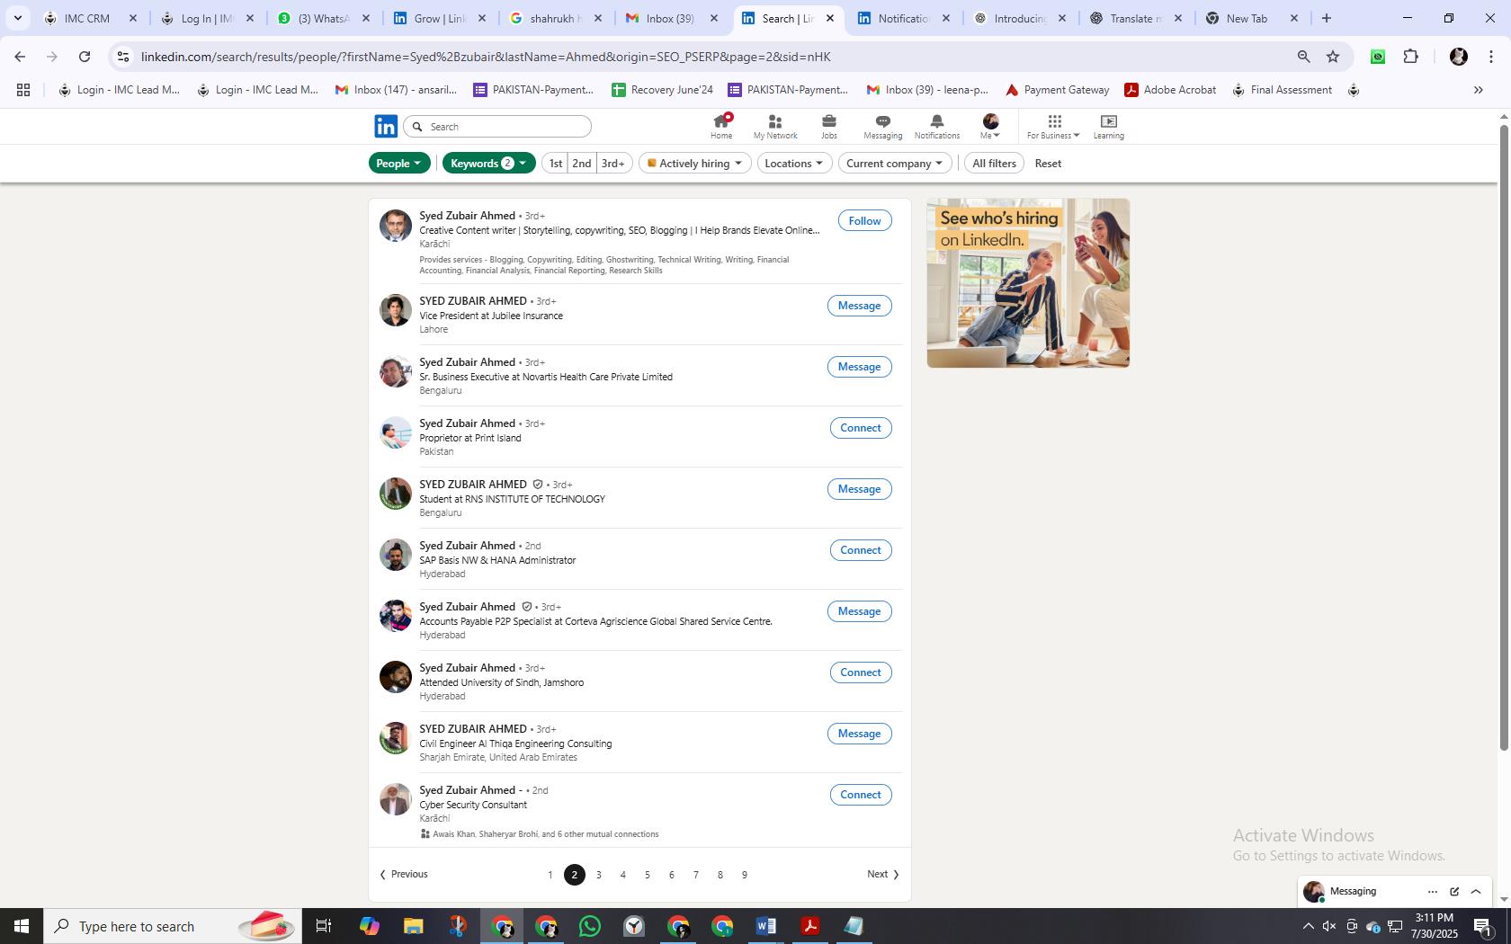Open Jubilee Insurance Vice President profile photo
The image size is (1511, 944).
[395, 310]
